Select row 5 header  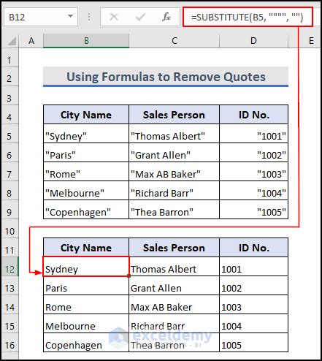[9, 134]
